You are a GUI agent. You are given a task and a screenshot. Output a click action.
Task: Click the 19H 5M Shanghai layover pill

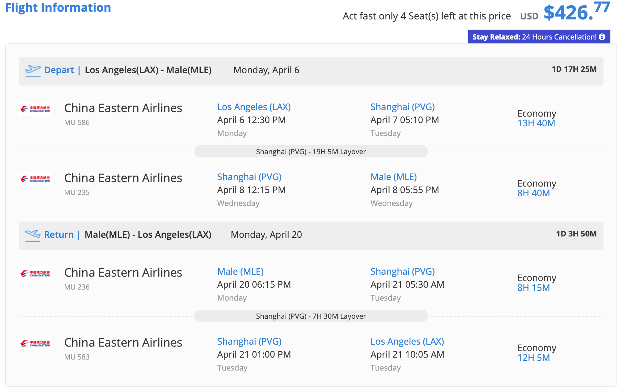(311, 152)
